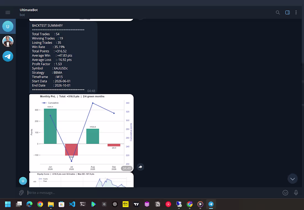
Task: Click the Profit Factor 1.53 line
Action: [47, 64]
